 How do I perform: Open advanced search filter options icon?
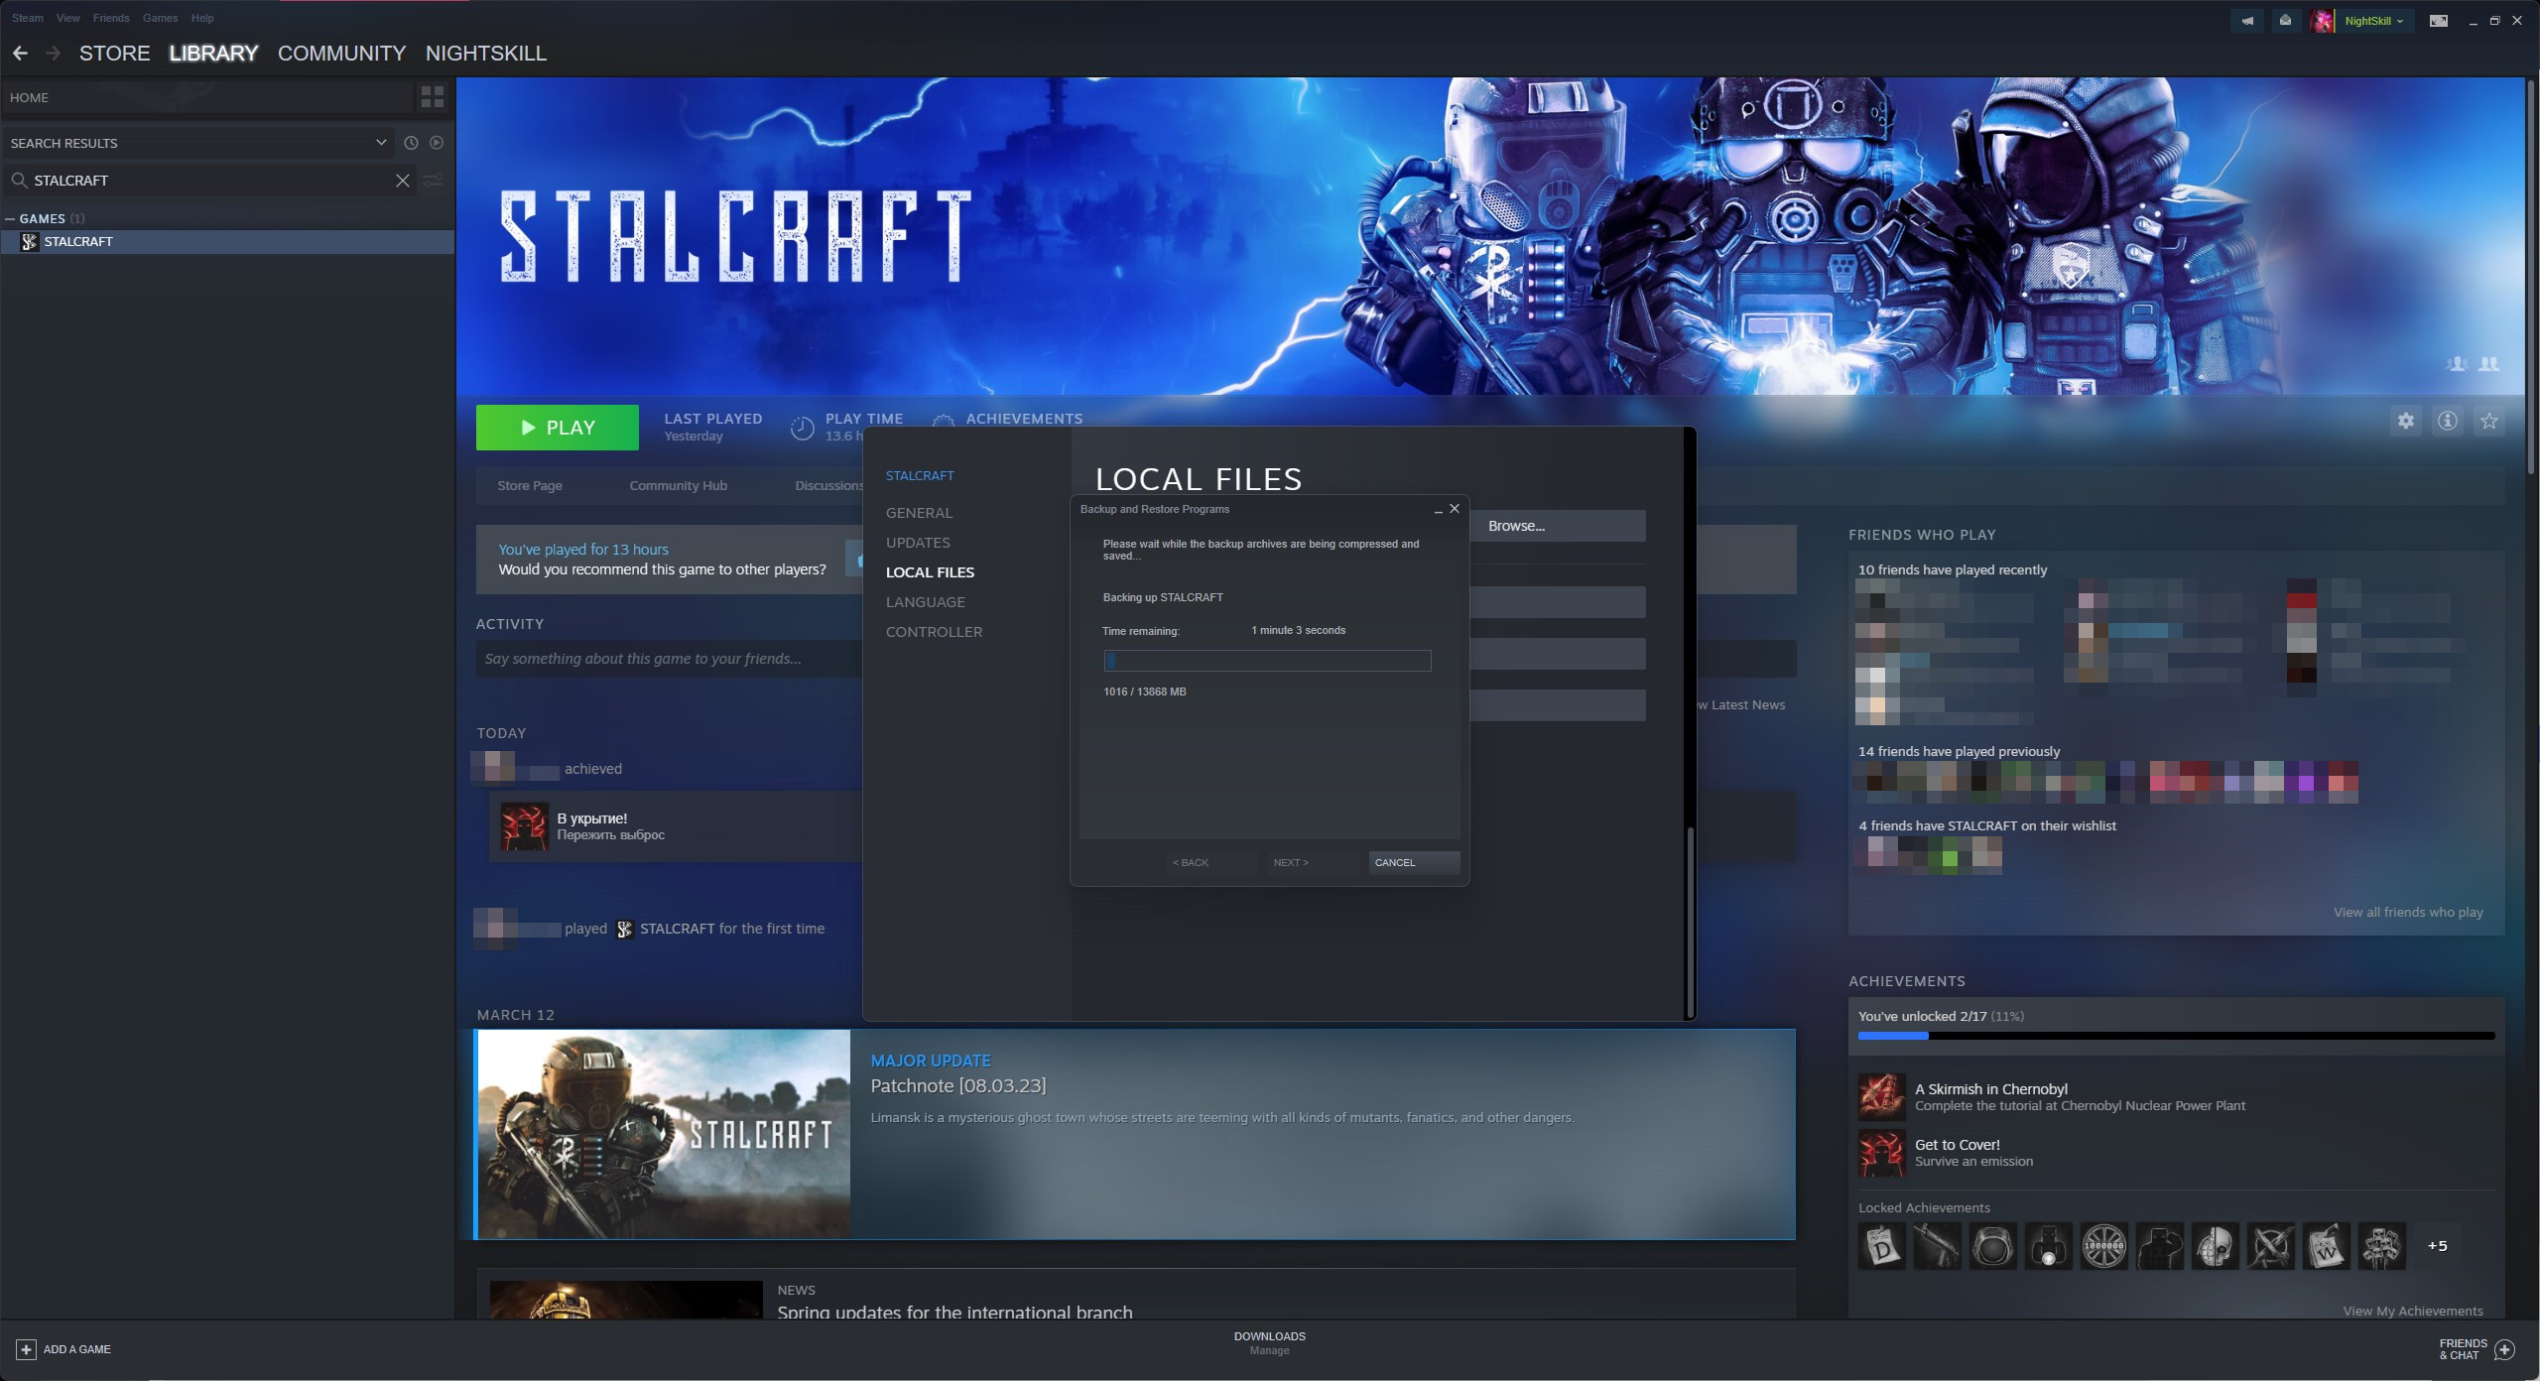433,181
